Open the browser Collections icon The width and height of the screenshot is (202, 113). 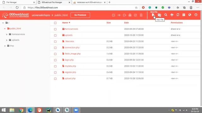pyautogui.click(x=184, y=8)
